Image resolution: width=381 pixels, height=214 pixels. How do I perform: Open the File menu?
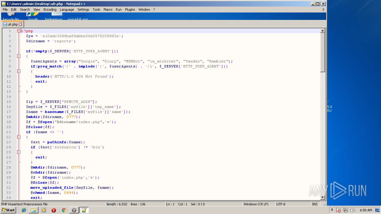coord(5,10)
